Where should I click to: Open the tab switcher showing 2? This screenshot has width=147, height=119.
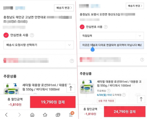point(58,115)
